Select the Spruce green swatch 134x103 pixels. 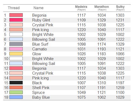coord(16,92)
